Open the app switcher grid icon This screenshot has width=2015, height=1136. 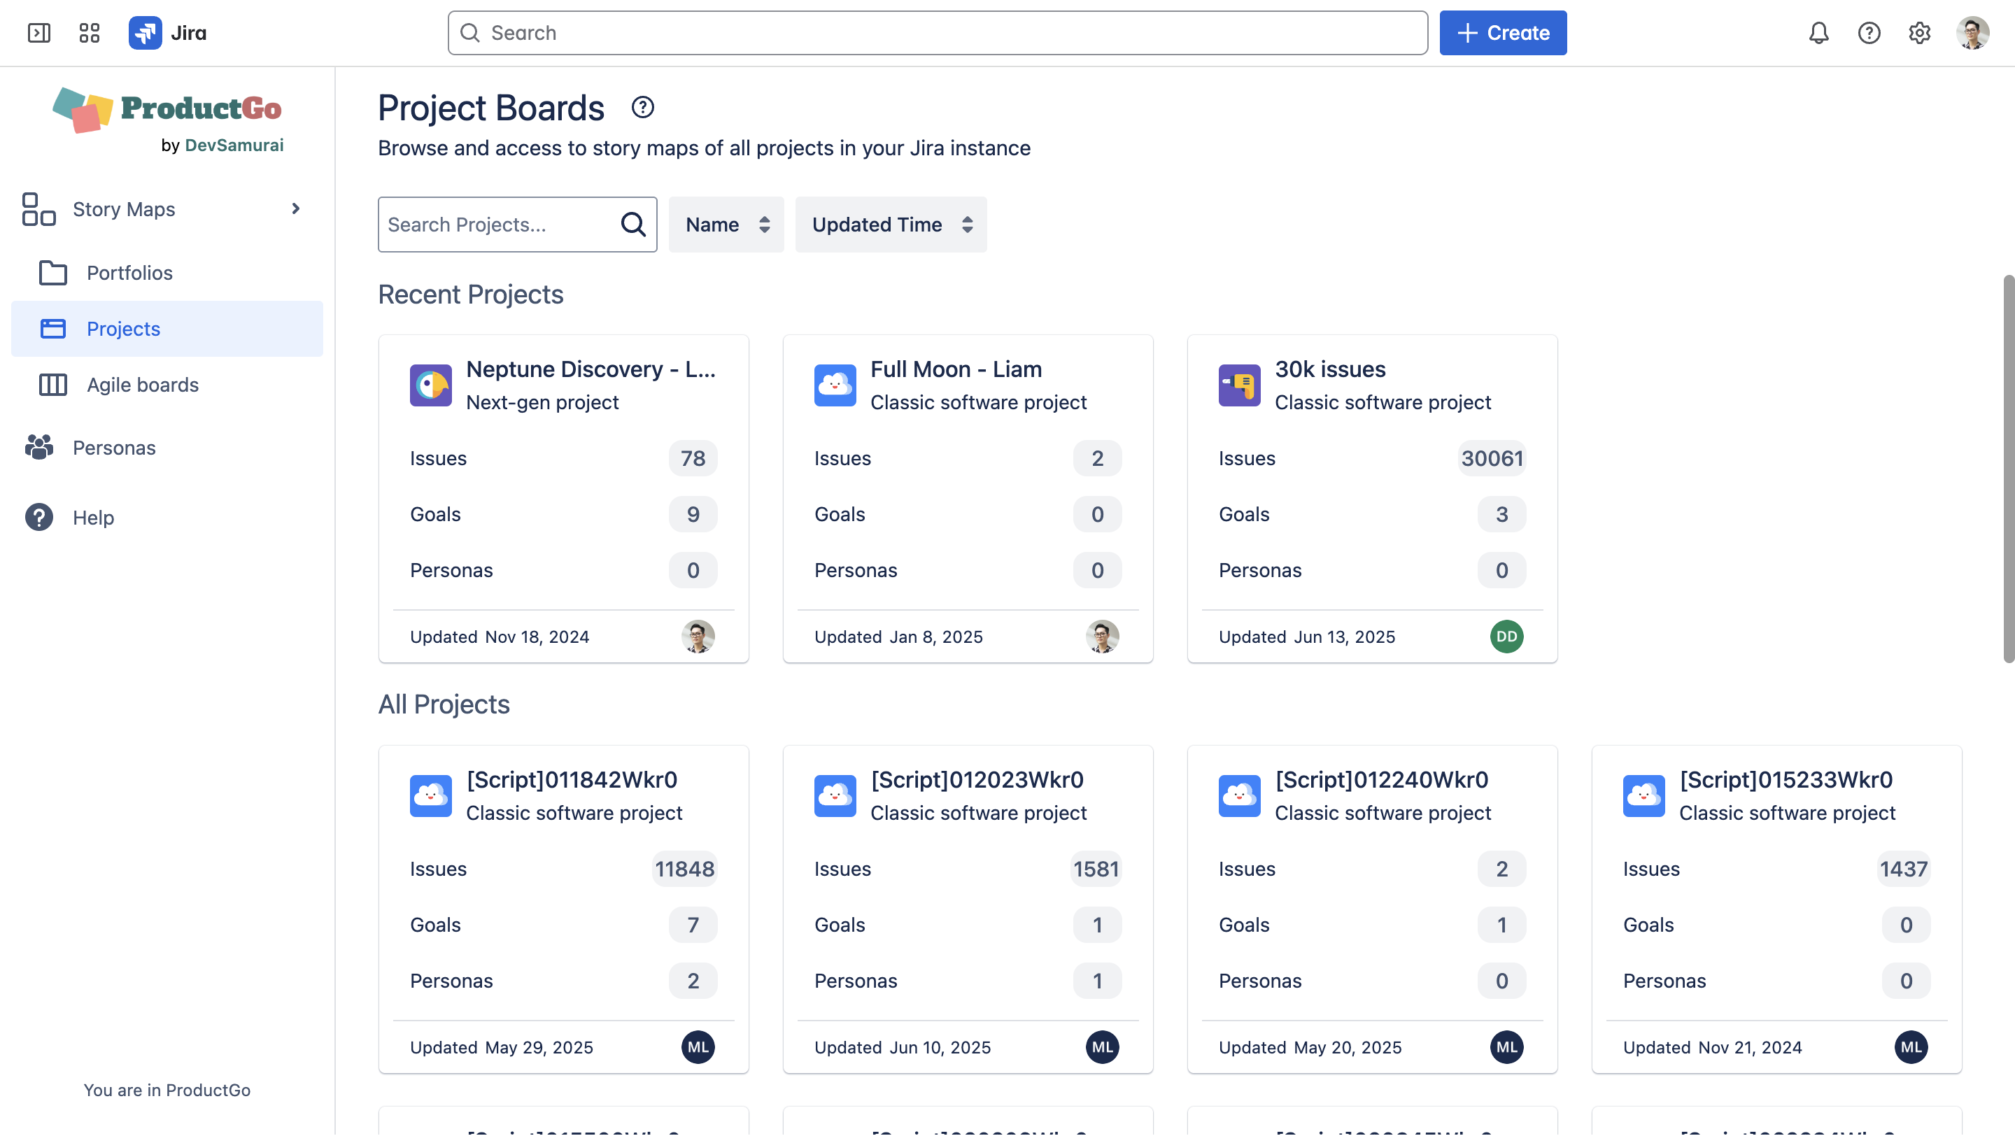[x=89, y=33]
